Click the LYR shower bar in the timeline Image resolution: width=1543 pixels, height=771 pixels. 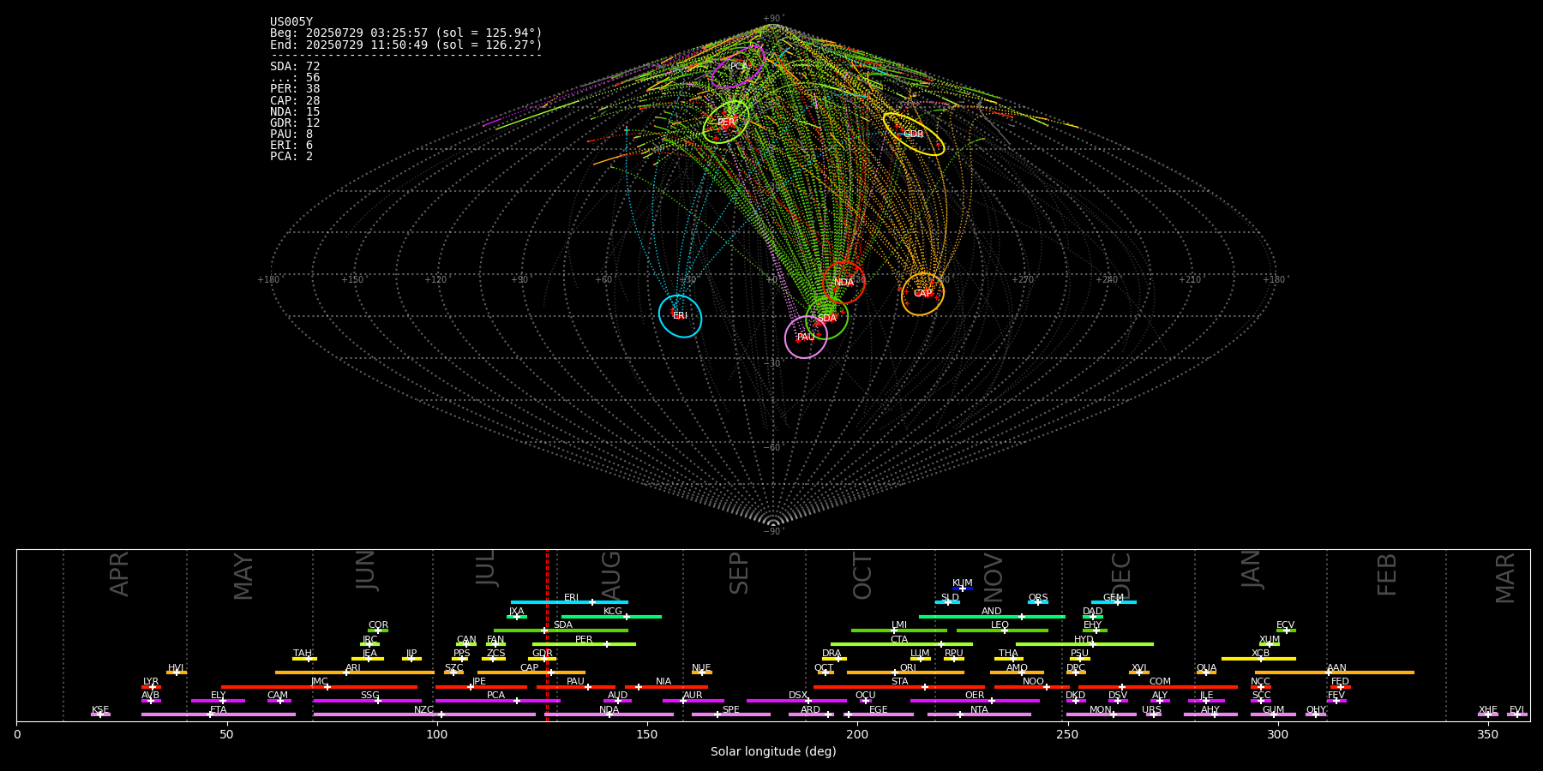pyautogui.click(x=151, y=687)
